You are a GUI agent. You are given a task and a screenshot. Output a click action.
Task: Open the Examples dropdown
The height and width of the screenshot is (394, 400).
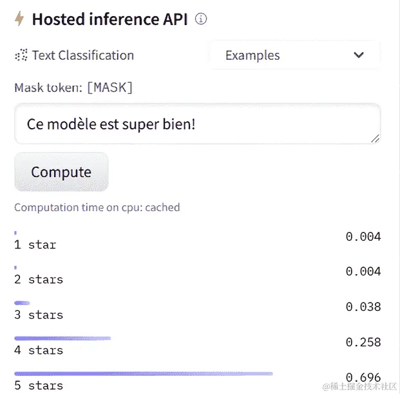tap(294, 55)
